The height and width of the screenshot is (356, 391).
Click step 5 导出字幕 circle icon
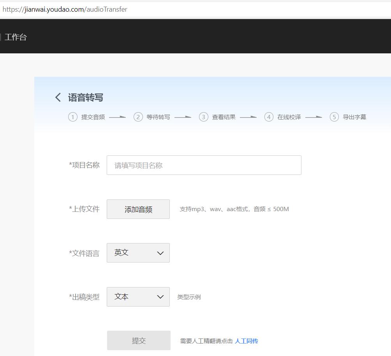(x=334, y=117)
